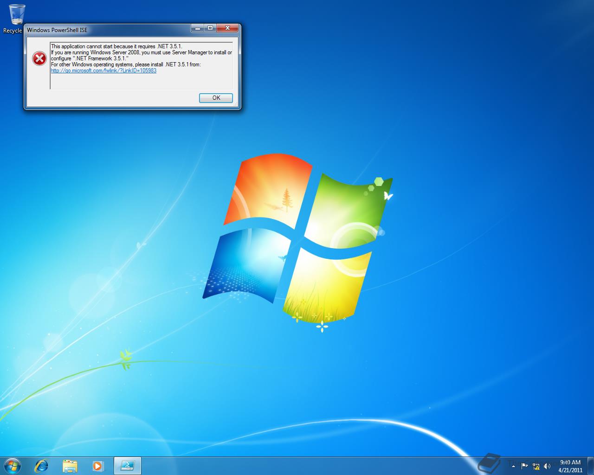Click the Show Desktop strip by the clock
The height and width of the screenshot is (475, 594).
[x=590, y=466]
